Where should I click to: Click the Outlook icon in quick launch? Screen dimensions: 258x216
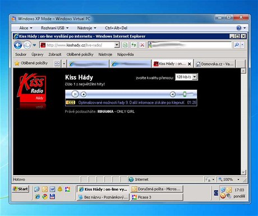45,189
